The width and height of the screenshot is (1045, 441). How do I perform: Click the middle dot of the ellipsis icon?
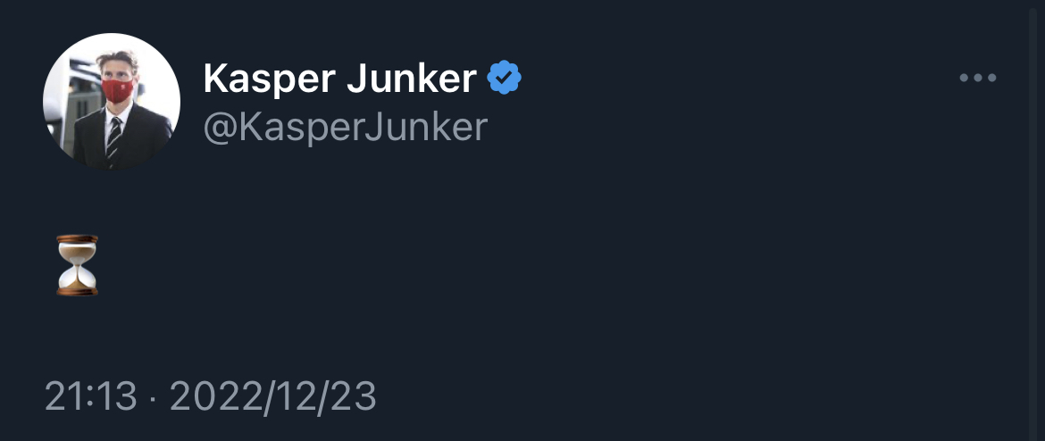pyautogui.click(x=977, y=79)
